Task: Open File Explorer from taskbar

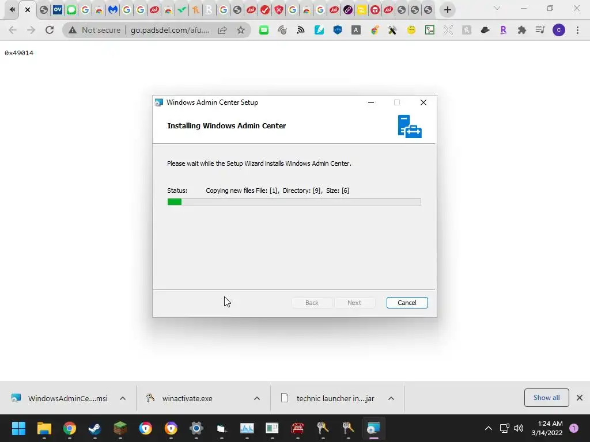Action: 44,428
